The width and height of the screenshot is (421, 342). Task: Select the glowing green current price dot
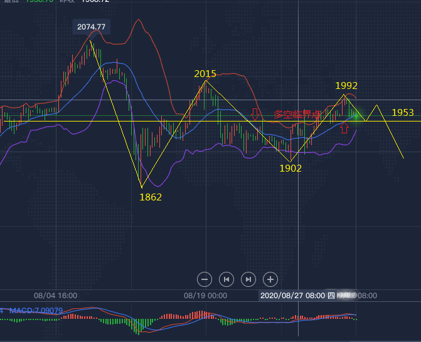(x=356, y=115)
